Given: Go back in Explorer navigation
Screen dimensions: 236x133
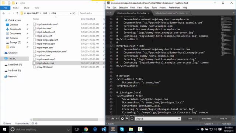Looking at the screenshot, I should (x=4, y=13).
